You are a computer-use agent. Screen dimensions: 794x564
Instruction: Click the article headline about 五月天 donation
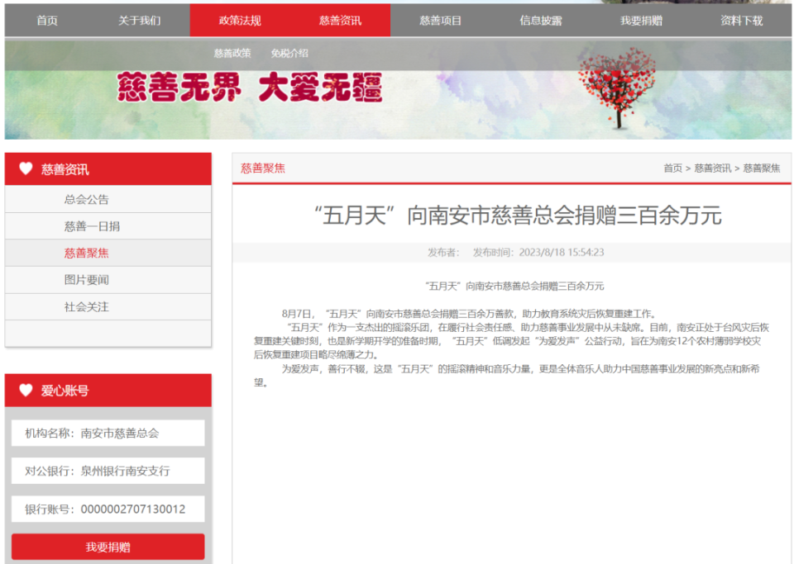click(x=518, y=216)
